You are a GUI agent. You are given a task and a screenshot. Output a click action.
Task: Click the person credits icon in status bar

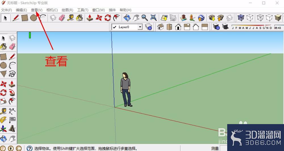pyautogui.click(x=11, y=148)
